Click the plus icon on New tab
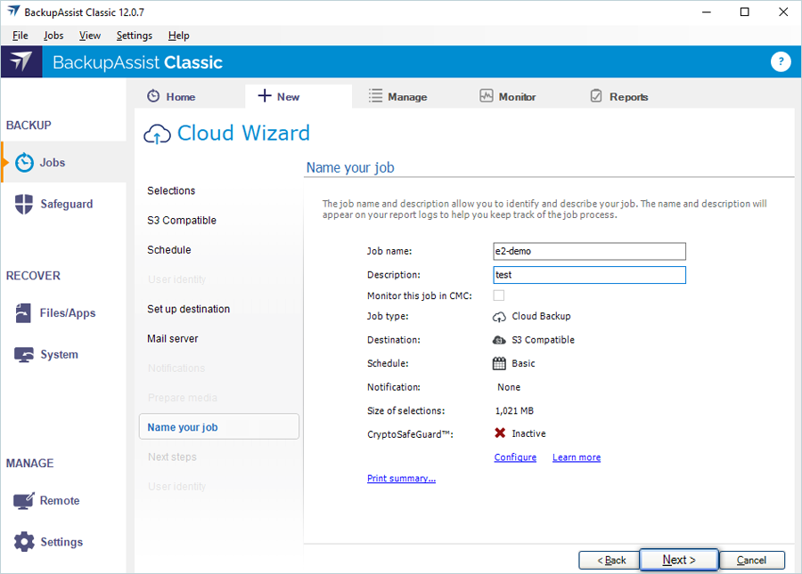Viewport: 802px width, 574px height. coord(265,95)
